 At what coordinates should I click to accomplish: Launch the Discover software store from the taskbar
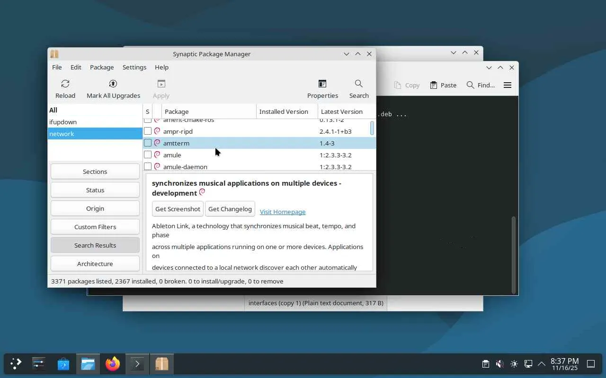pos(63,364)
